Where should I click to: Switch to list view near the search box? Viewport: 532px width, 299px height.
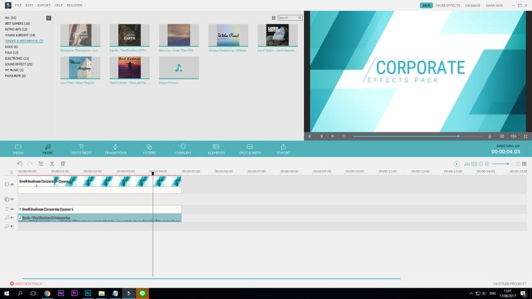point(273,17)
